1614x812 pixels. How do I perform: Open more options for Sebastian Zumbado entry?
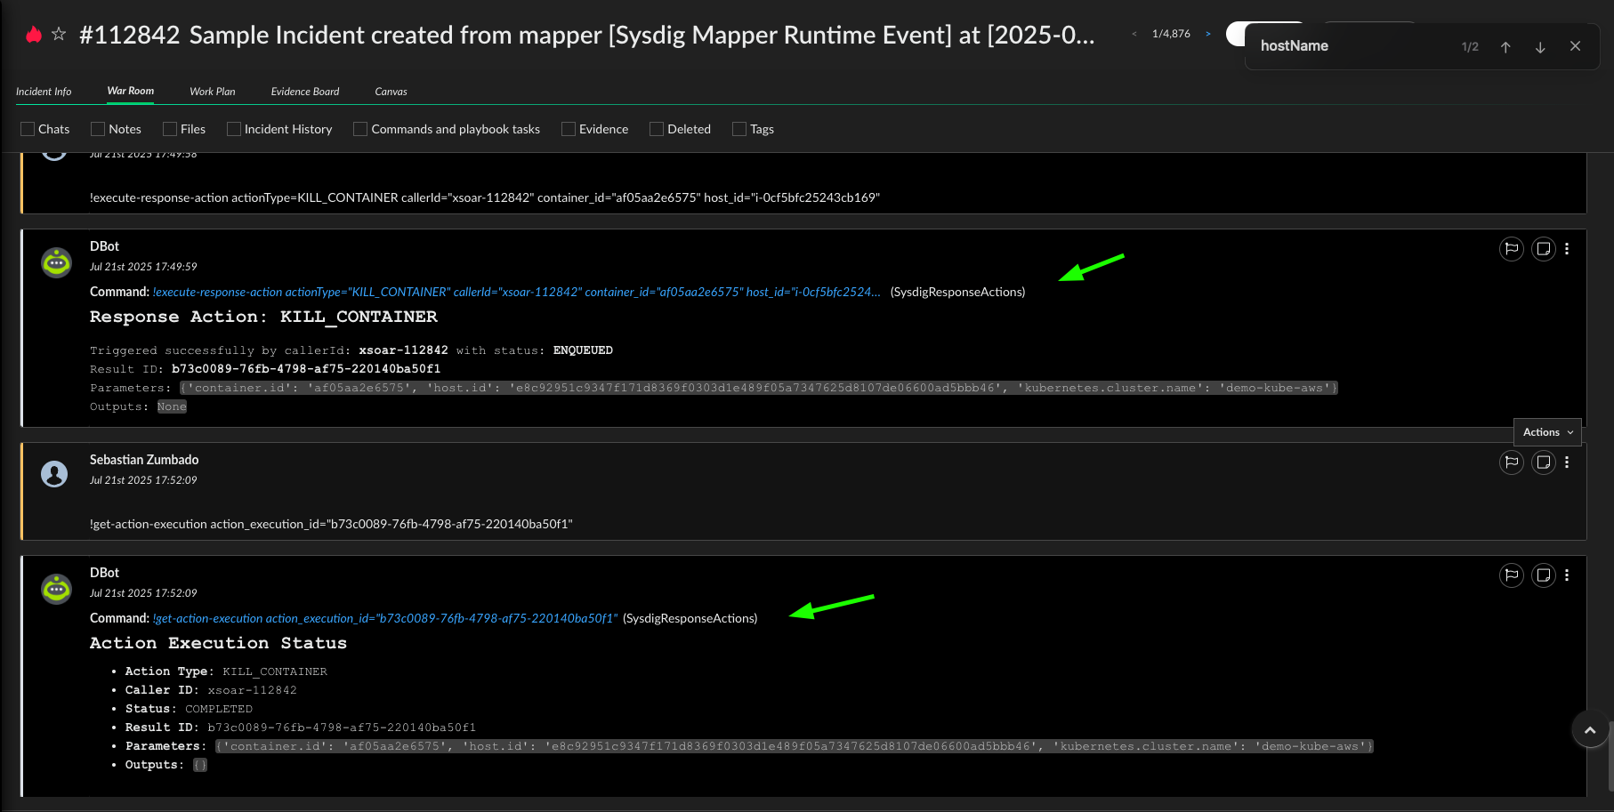click(x=1567, y=462)
